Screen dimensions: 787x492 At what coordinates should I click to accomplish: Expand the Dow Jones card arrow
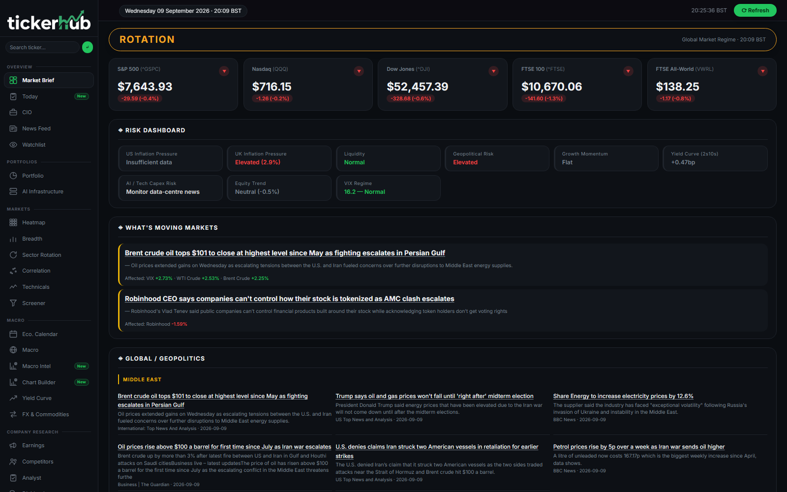[494, 71]
